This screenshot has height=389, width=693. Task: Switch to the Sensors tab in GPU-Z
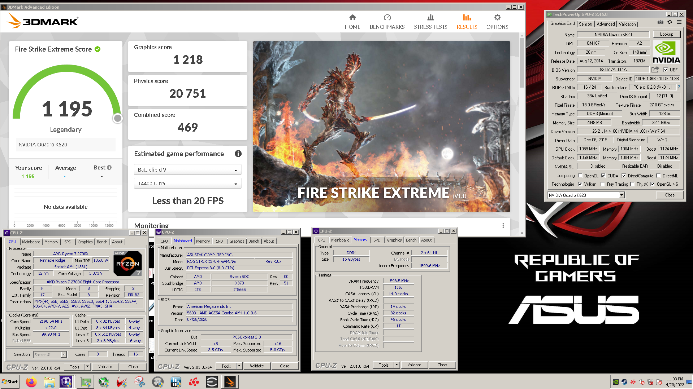tap(586, 24)
